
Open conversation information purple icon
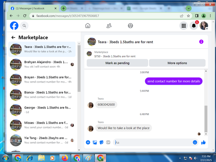pyautogui.click(x=201, y=42)
